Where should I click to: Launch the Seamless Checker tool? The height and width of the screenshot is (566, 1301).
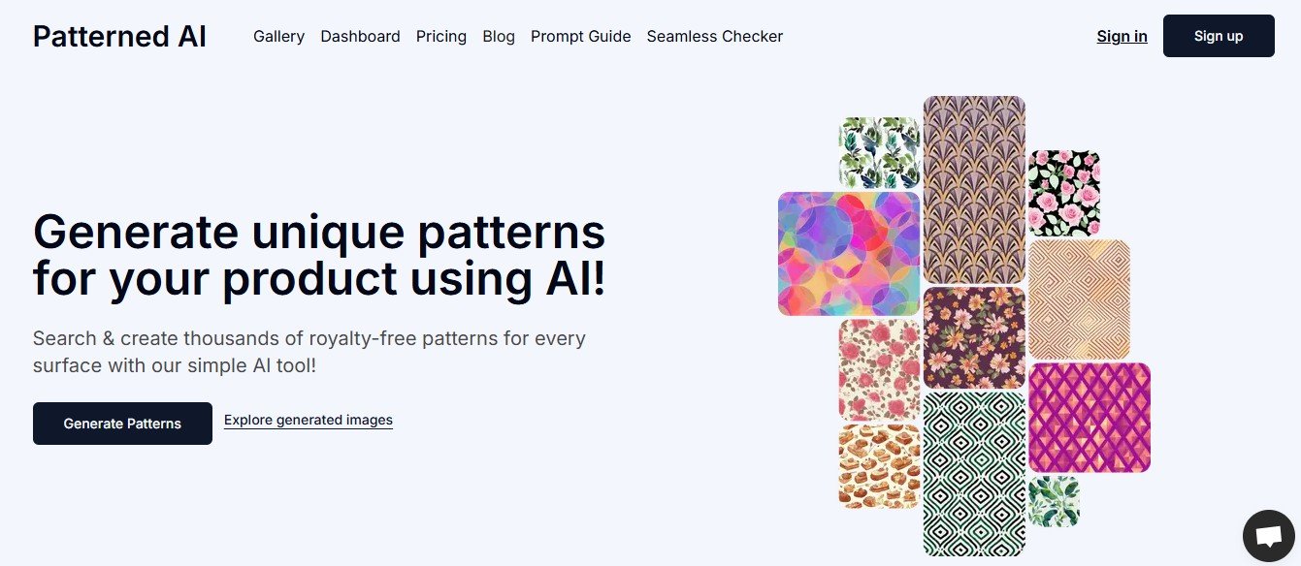tap(714, 36)
